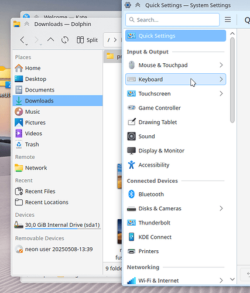The width and height of the screenshot is (250, 293).
Task: Refresh the Dolphin folder view
Action: click(x=65, y=40)
